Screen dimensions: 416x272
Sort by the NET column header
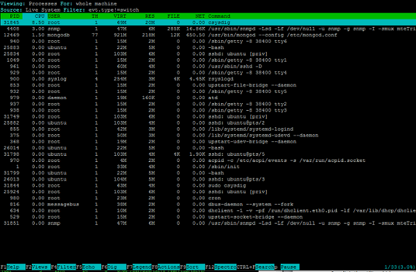click(200, 16)
